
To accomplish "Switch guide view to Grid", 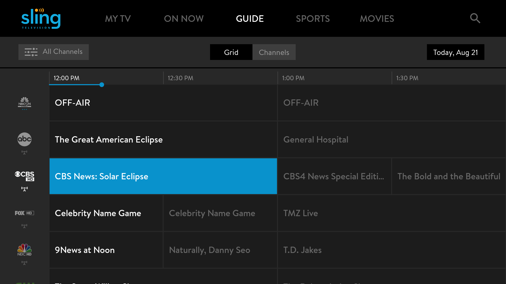I will click(x=231, y=52).
